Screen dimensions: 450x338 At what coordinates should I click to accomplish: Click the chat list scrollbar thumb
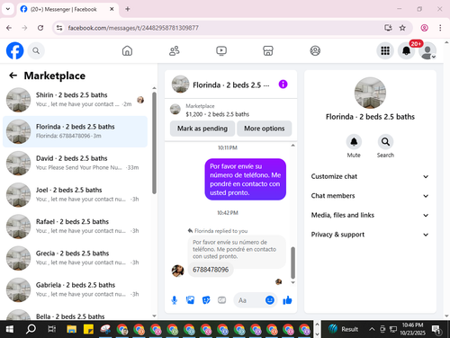pyautogui.click(x=154, y=143)
